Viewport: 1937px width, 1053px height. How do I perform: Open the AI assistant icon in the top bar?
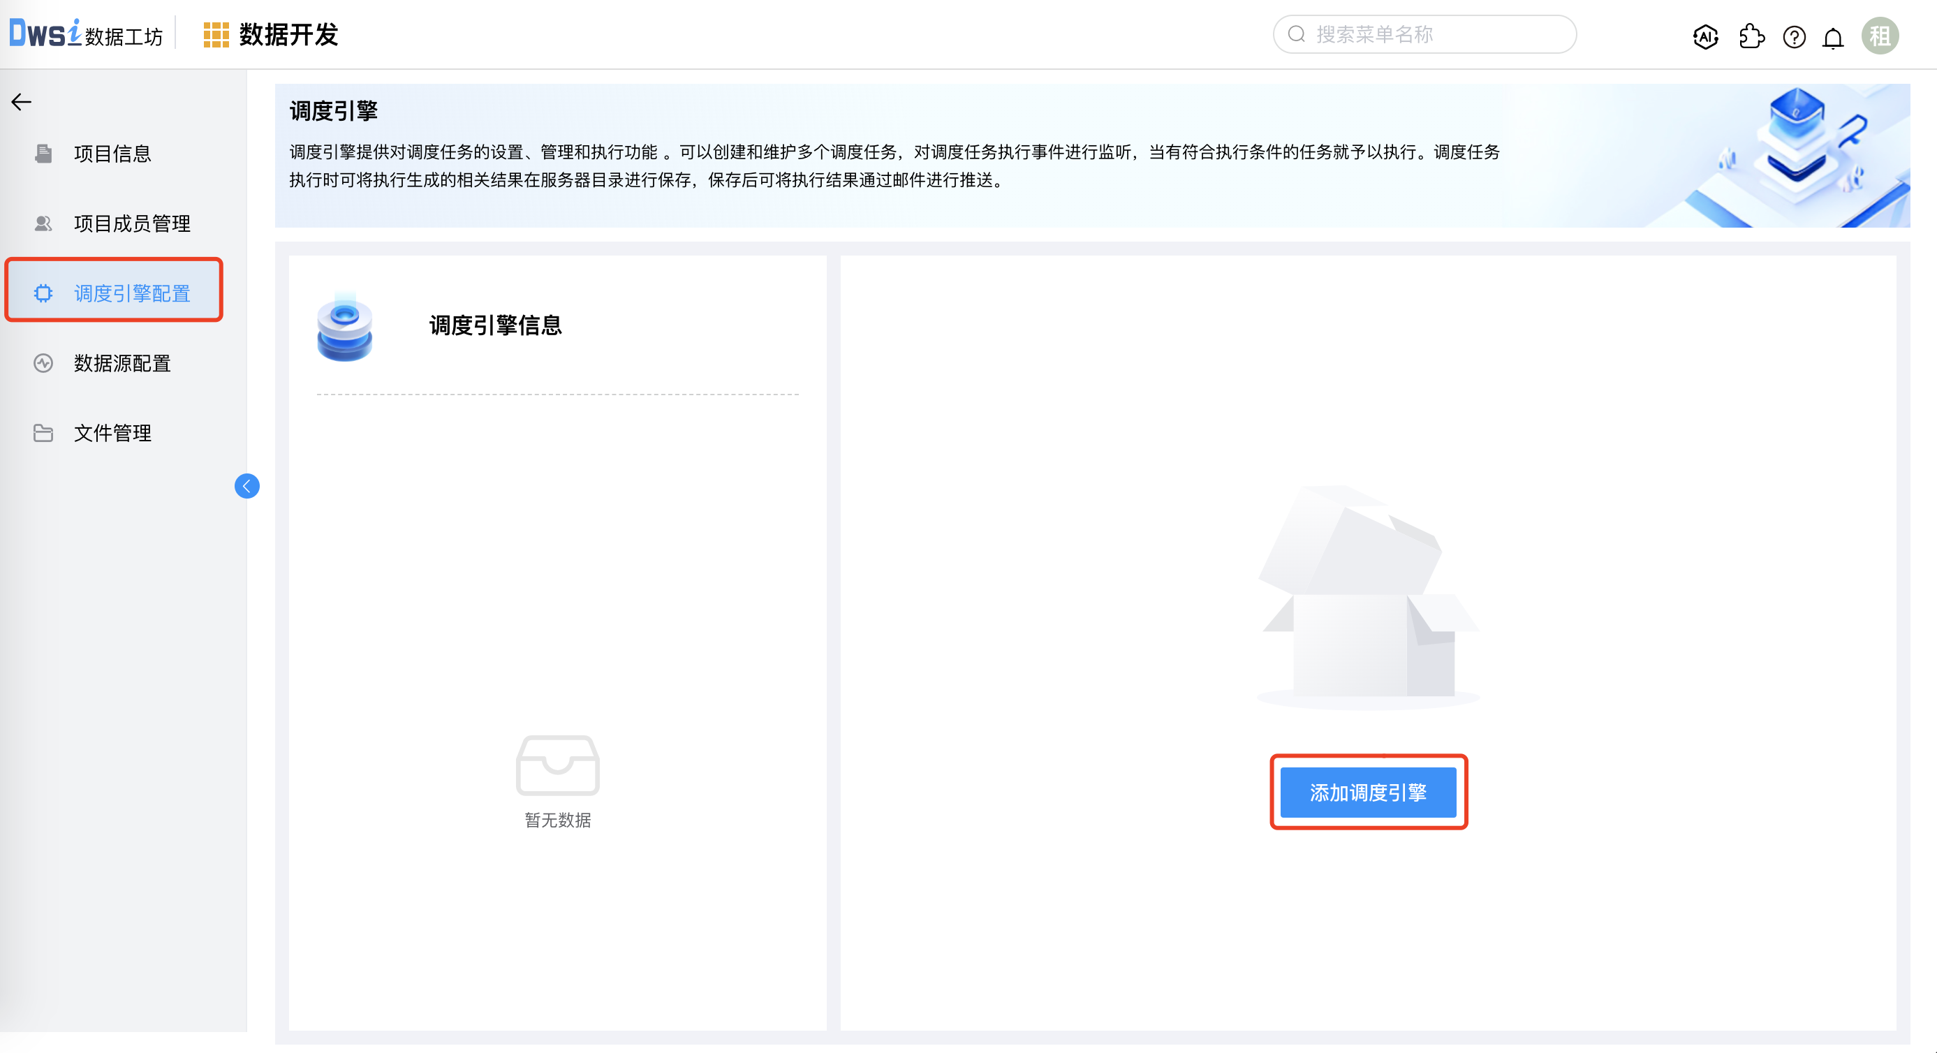[1704, 36]
